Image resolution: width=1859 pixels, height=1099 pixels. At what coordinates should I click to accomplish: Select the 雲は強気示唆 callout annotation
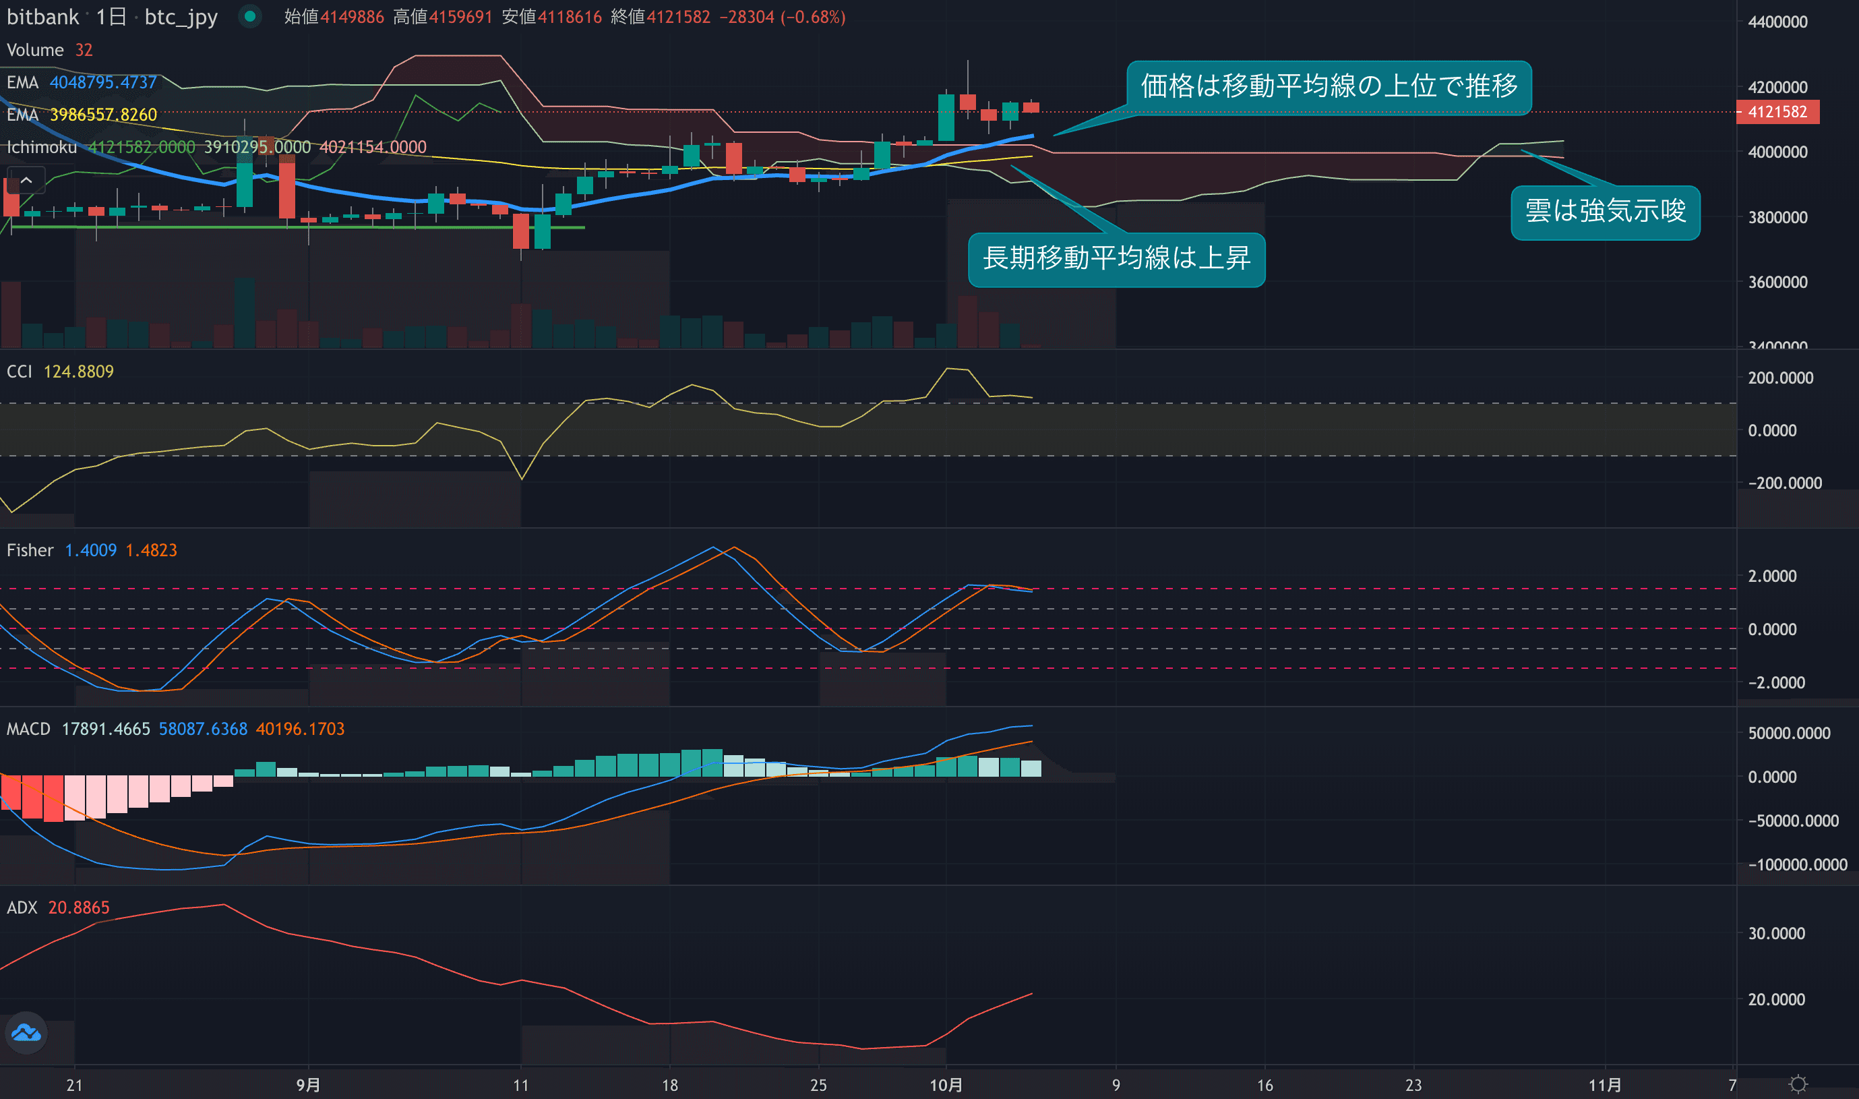tap(1605, 212)
